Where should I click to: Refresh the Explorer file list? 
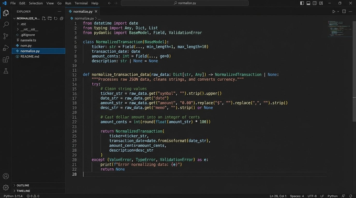pos(55,19)
